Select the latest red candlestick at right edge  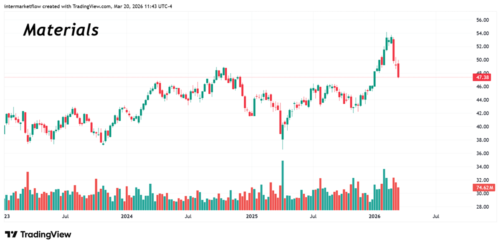398,71
